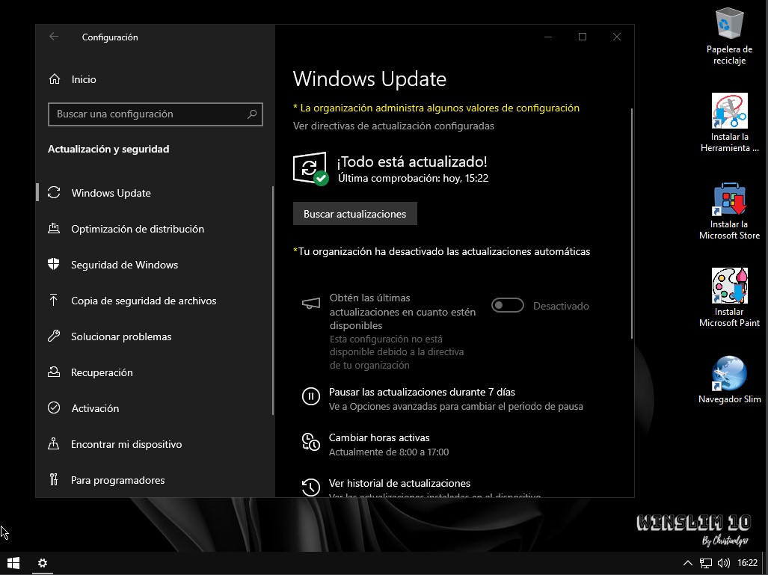Click the Para programadores tools icon

53,479
